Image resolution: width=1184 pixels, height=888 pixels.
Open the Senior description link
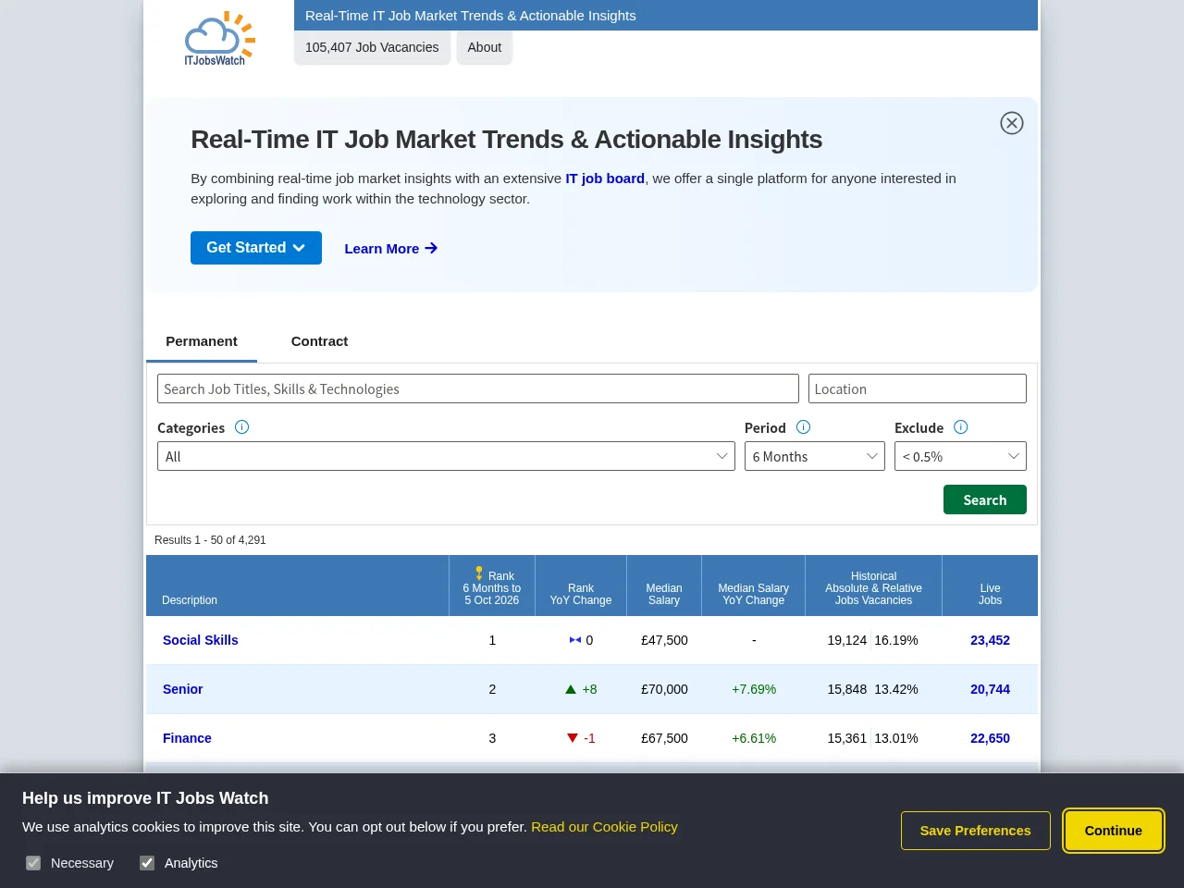coord(183,689)
